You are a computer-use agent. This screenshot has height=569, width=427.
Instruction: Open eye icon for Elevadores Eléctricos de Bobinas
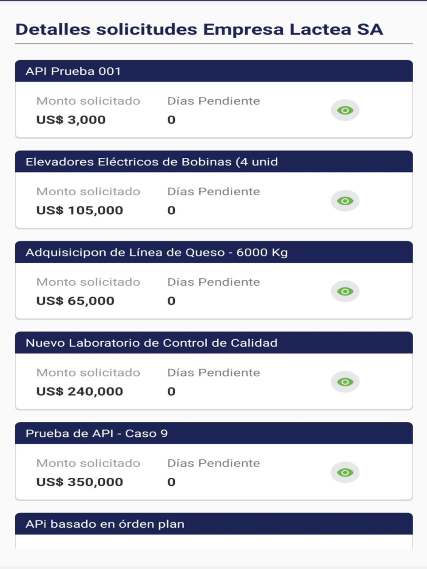click(345, 201)
